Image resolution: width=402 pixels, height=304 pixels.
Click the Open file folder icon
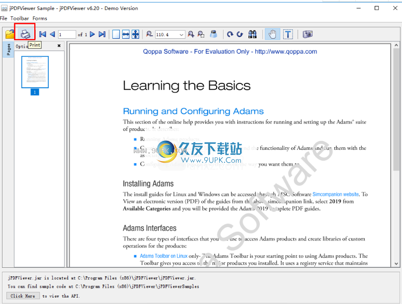click(10, 34)
